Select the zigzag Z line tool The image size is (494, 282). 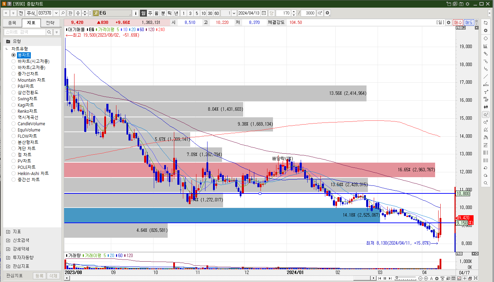point(486,145)
